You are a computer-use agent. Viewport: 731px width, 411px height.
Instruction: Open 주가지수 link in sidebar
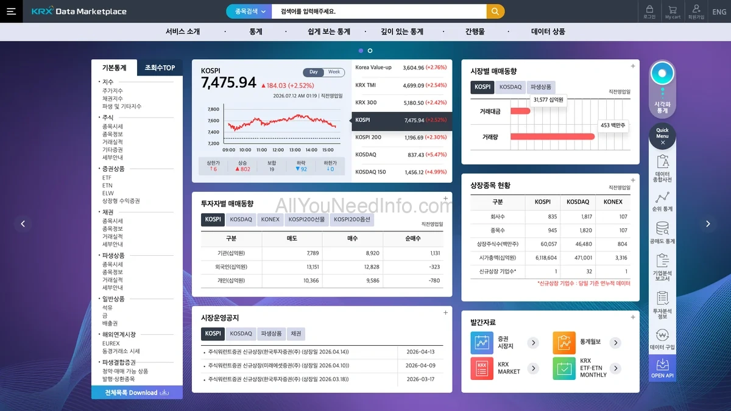point(113,91)
